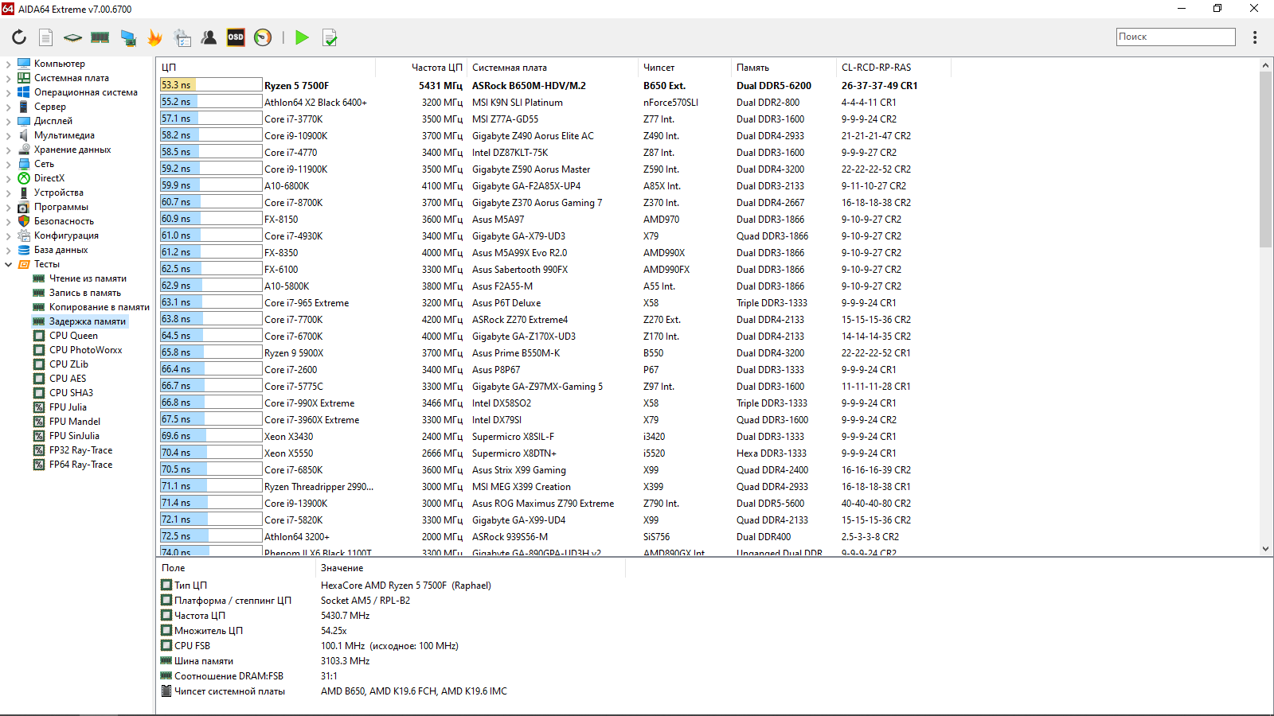The width and height of the screenshot is (1274, 716).
Task: Start the benchmark with the green play icon
Action: click(302, 37)
